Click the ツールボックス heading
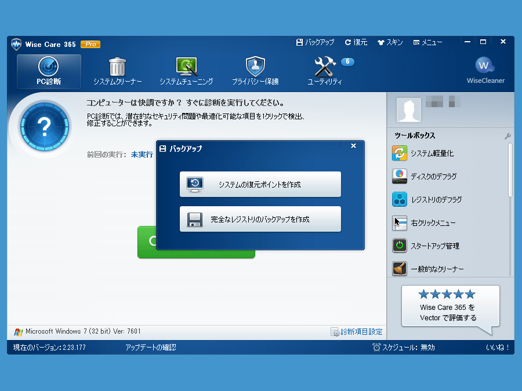Viewport: 522px width, 391px height. coord(415,136)
